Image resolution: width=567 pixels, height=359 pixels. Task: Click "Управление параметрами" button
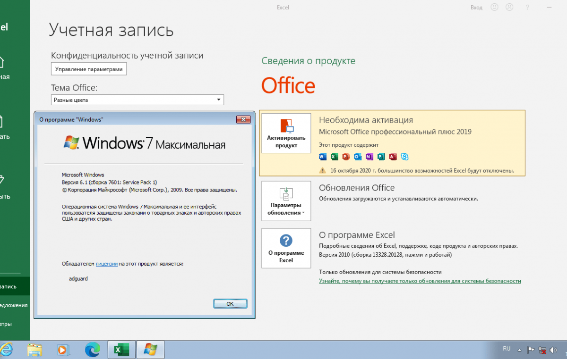pos(89,69)
